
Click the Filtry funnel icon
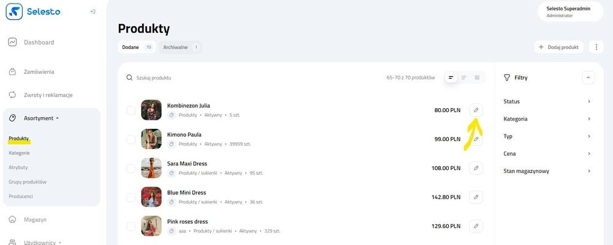pos(507,78)
